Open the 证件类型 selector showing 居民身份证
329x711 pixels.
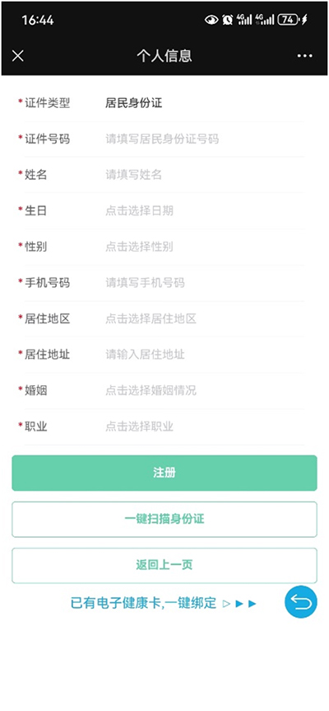(164, 103)
